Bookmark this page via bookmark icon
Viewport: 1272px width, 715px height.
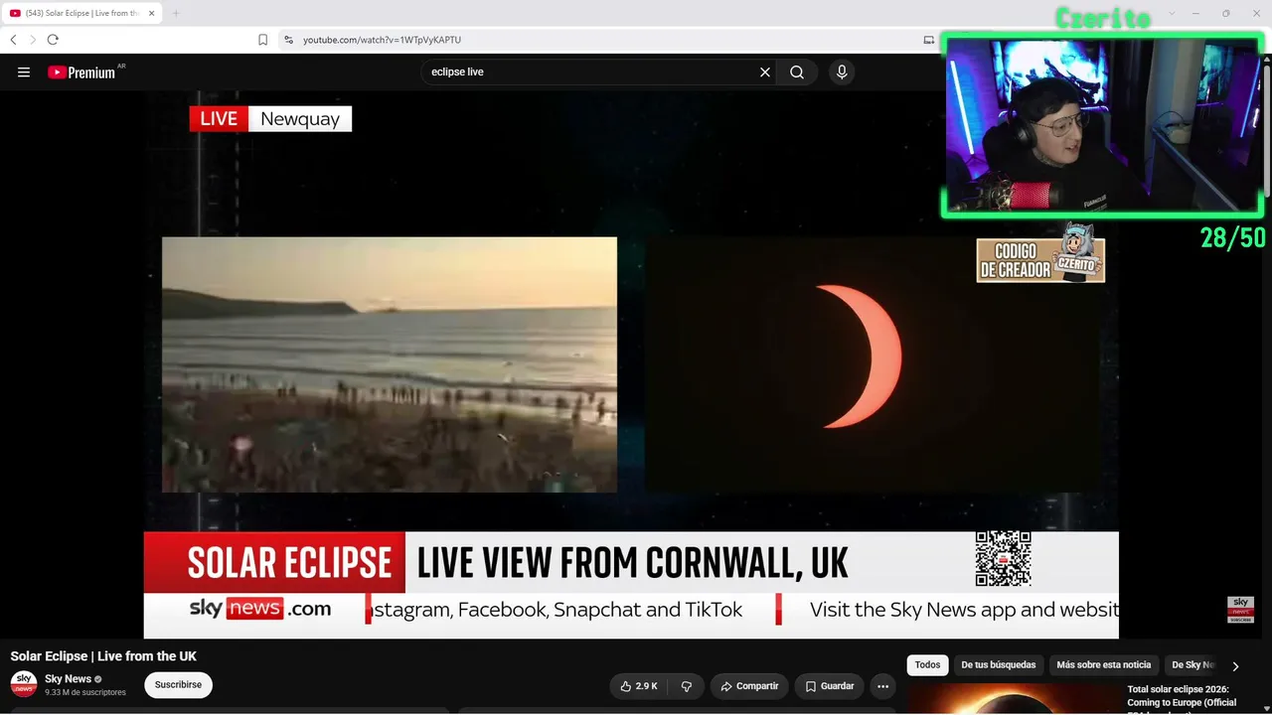tap(262, 40)
